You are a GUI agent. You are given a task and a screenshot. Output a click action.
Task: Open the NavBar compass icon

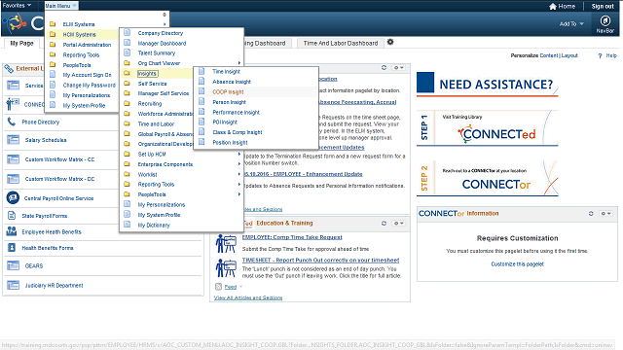[605, 20]
